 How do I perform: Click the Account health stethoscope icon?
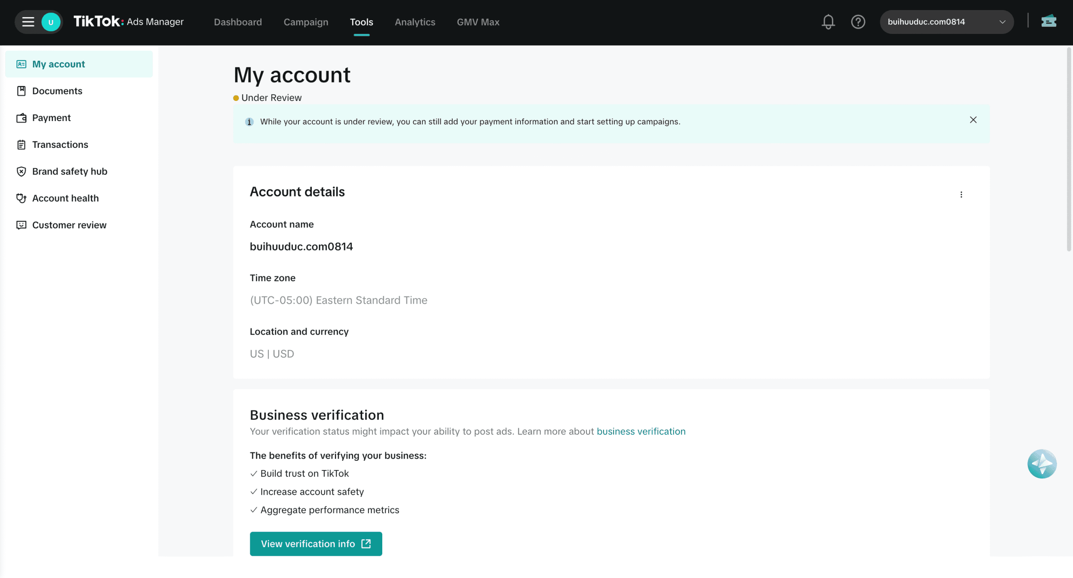coord(21,198)
